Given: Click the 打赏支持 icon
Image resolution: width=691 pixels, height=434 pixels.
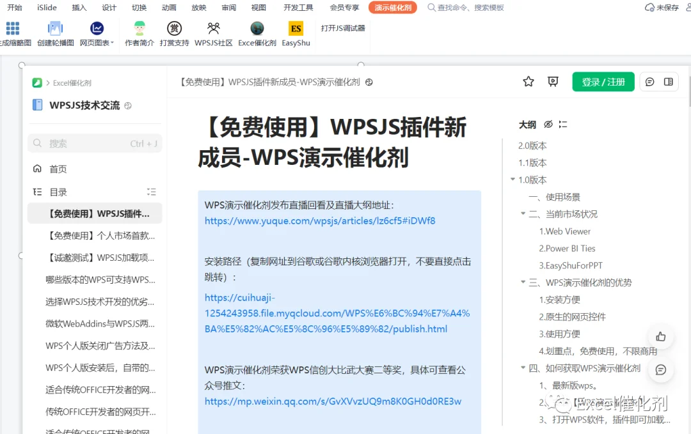Looking at the screenshot, I should pyautogui.click(x=175, y=28).
